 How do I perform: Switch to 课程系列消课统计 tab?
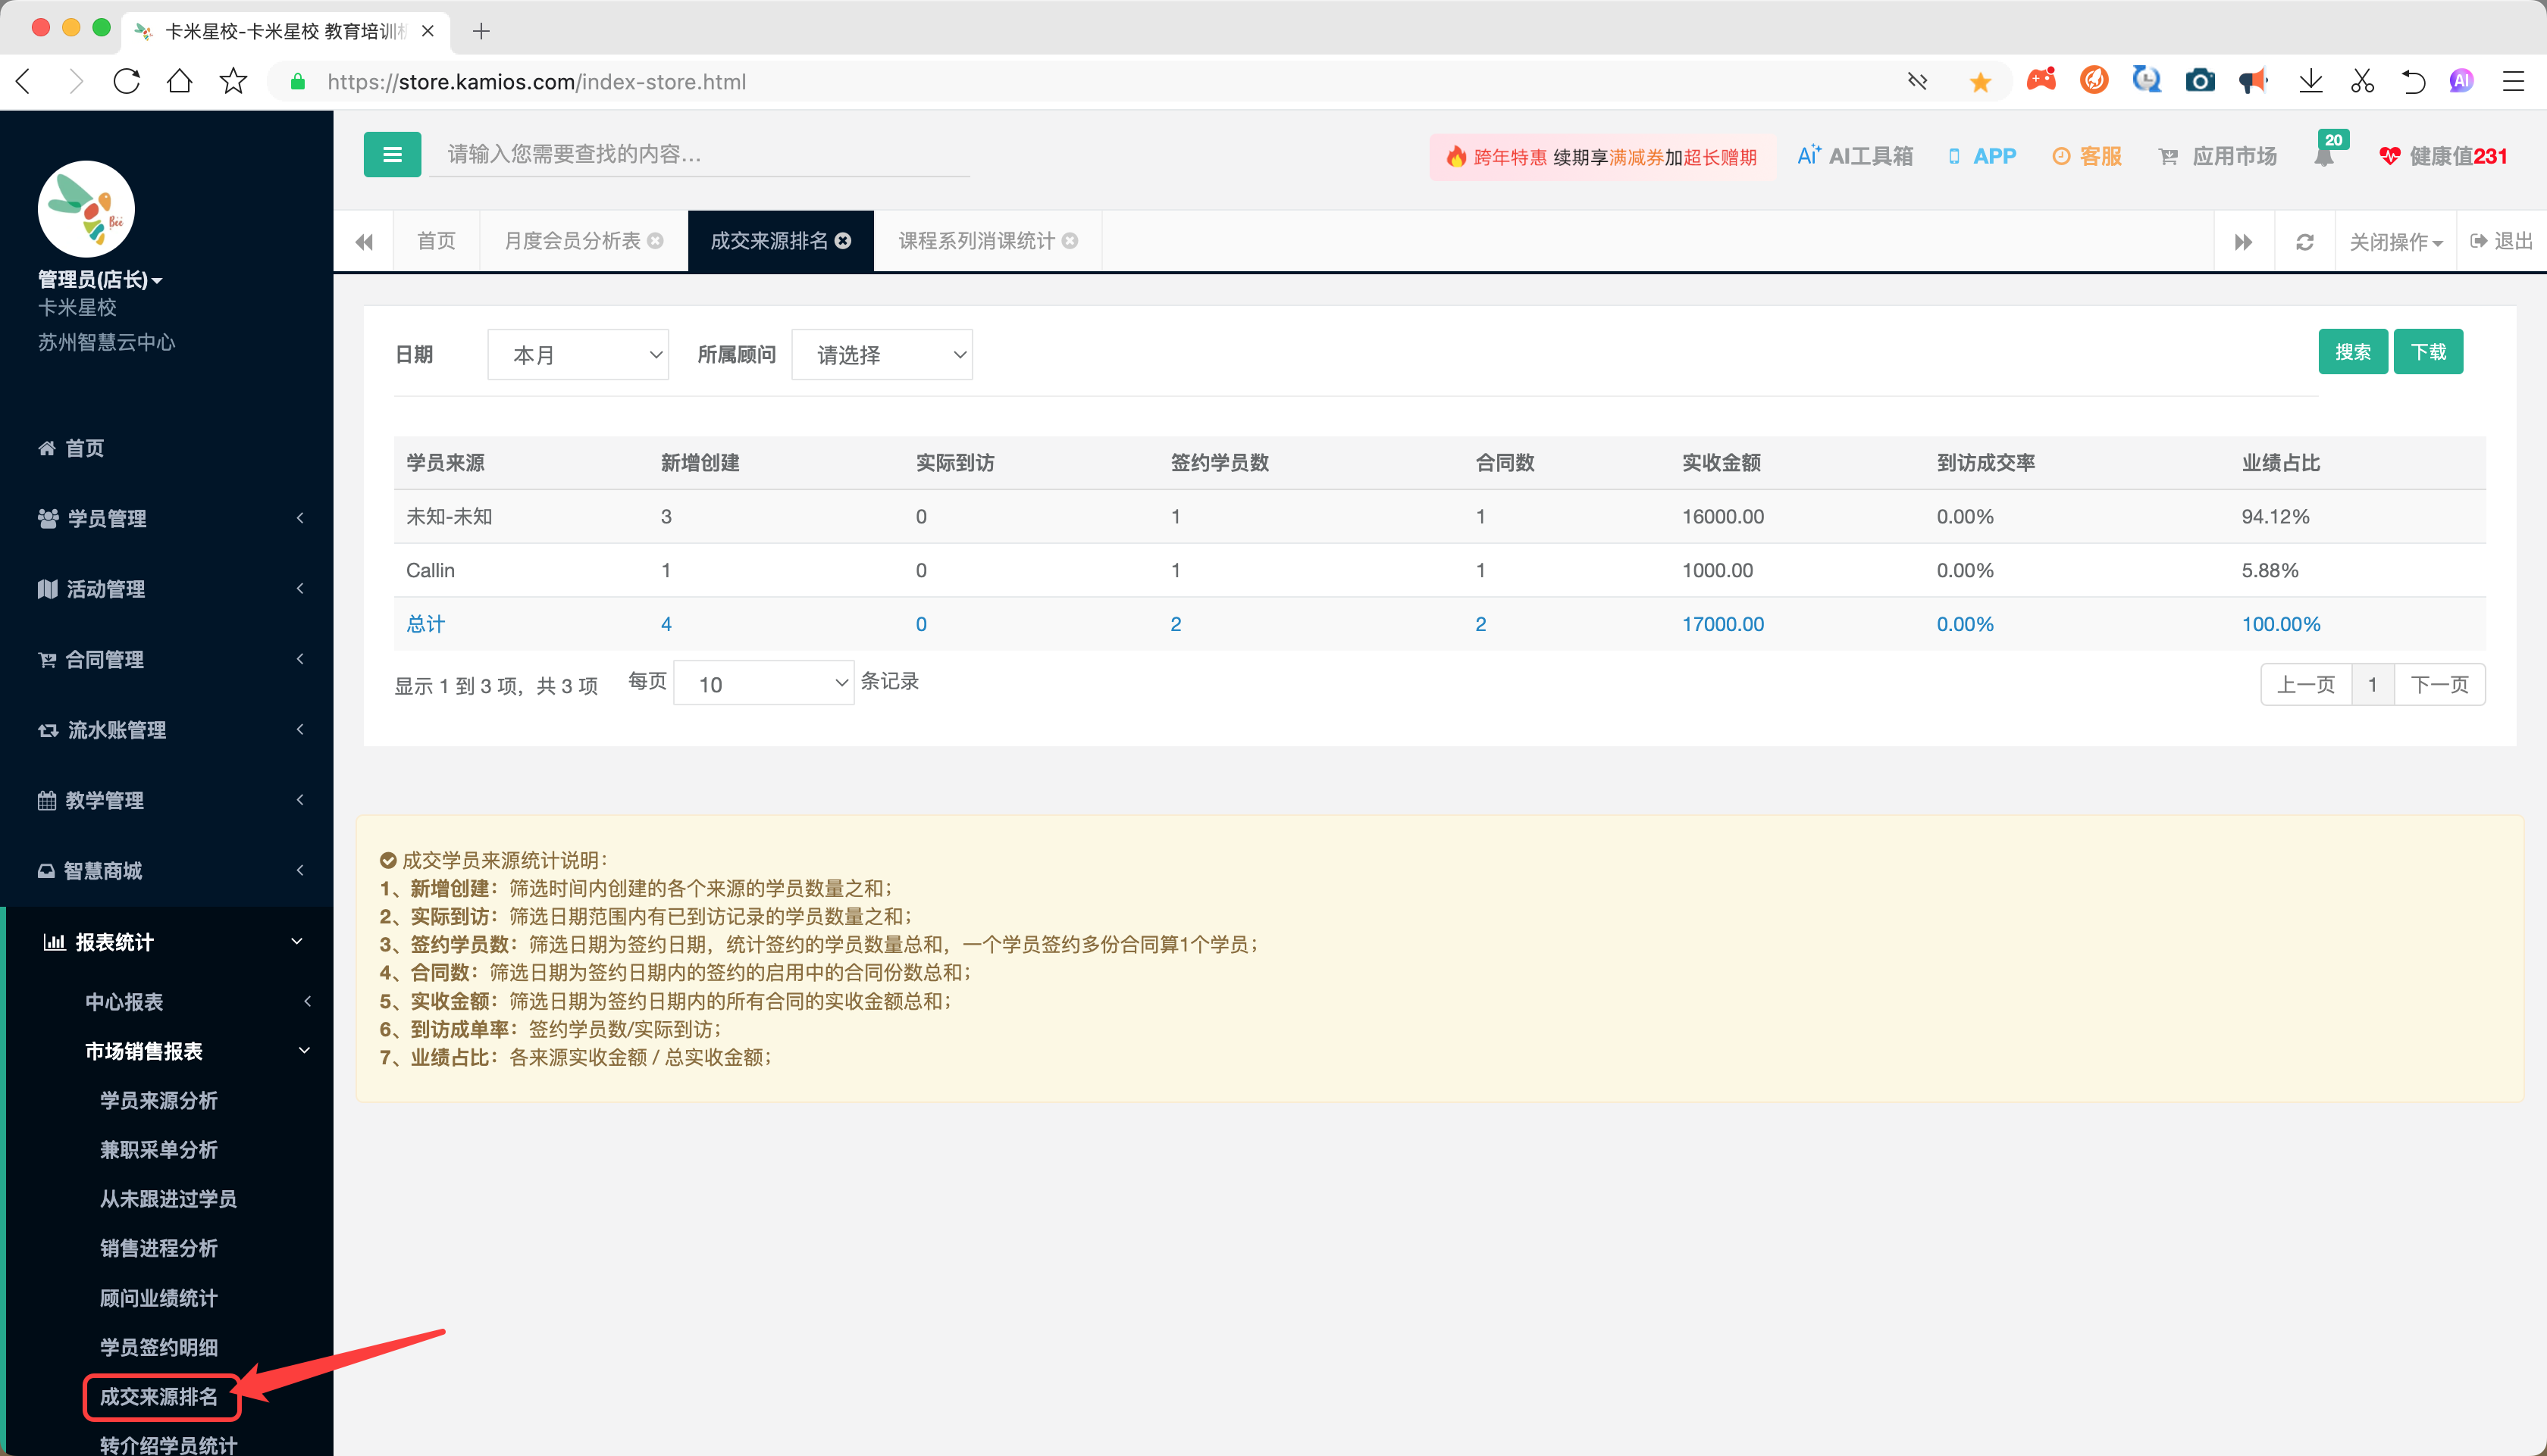976,241
